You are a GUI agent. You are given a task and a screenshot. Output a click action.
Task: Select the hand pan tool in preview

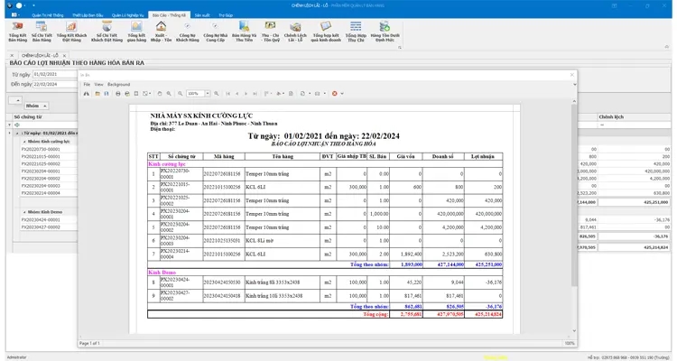click(160, 93)
